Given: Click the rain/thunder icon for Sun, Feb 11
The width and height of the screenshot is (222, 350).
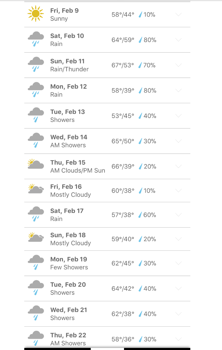Looking at the screenshot, I should click(x=36, y=64).
